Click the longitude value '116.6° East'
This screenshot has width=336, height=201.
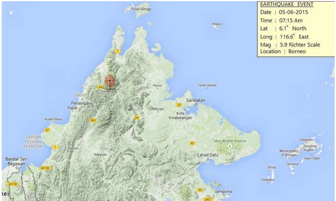pyautogui.click(x=294, y=37)
